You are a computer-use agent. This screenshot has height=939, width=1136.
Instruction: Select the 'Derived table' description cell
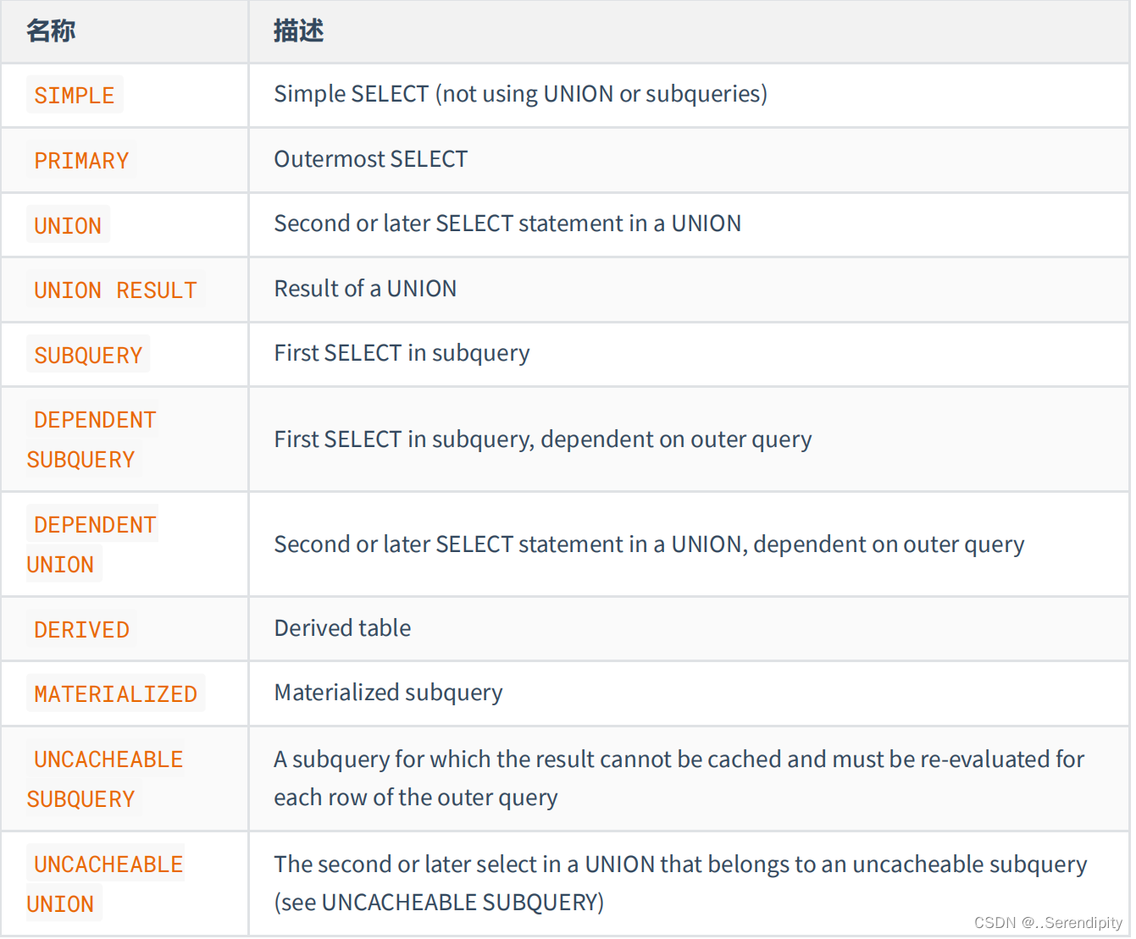tap(342, 628)
